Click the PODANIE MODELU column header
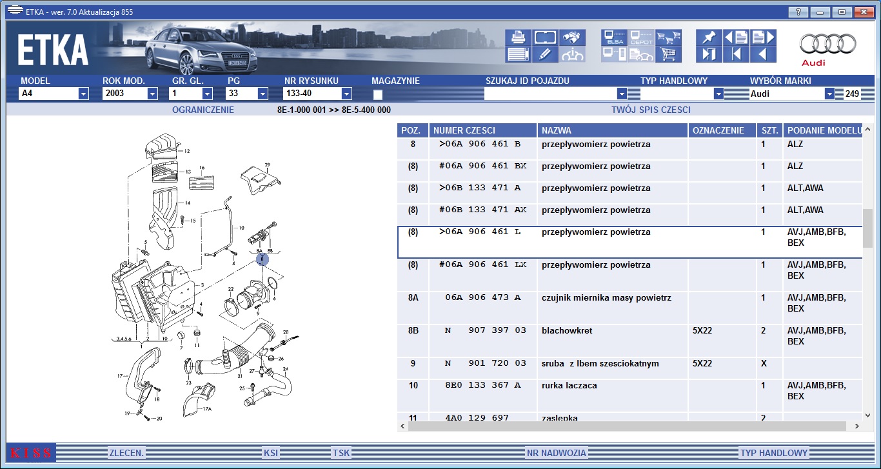This screenshot has height=469, width=881. click(x=823, y=130)
